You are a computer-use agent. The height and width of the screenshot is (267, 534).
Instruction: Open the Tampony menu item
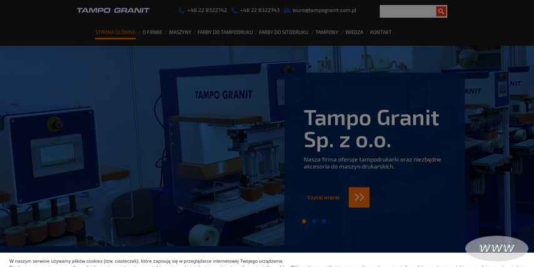pos(327,33)
